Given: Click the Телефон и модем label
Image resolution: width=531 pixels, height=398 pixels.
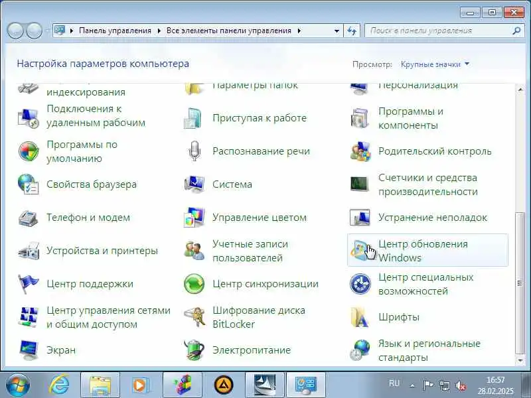Looking at the screenshot, I should (88, 218).
